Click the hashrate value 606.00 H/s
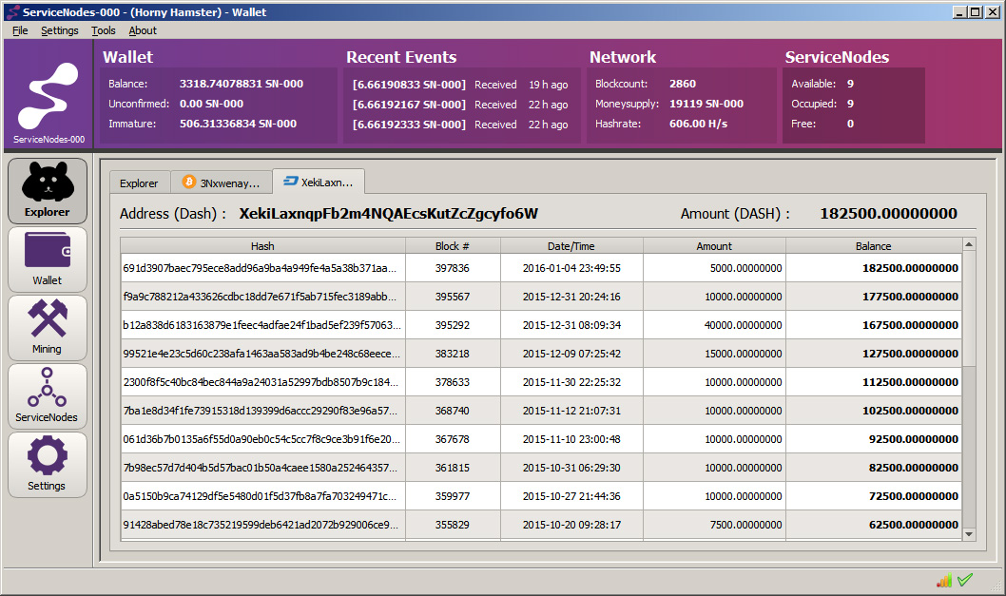Viewport: 1006px width, 596px height. (x=698, y=124)
